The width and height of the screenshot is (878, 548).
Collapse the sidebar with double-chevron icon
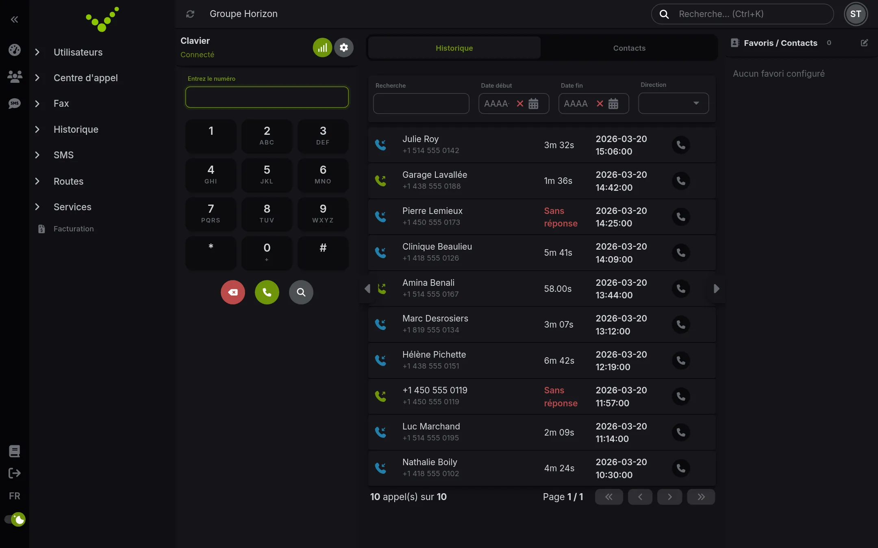pyautogui.click(x=14, y=19)
